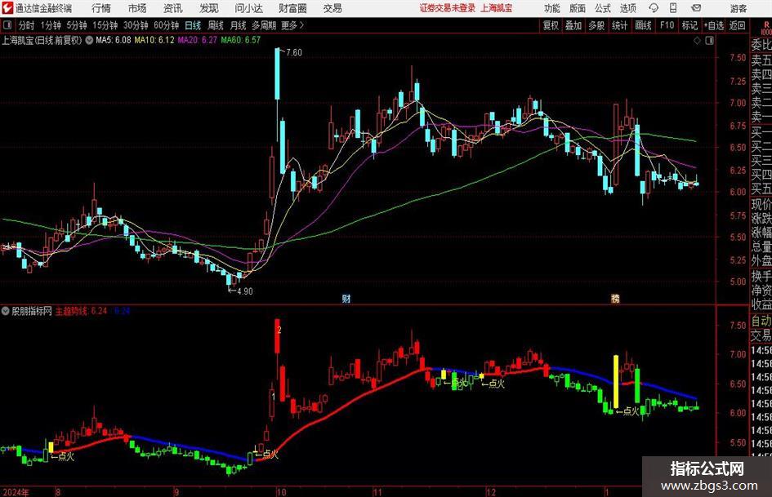Open the 功能 menu
Image resolution: width=772 pixels, height=497 pixels.
[x=552, y=8]
